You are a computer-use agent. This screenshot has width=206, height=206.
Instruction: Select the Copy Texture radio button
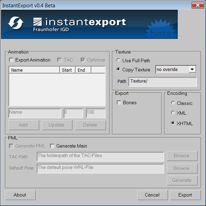[118, 69]
